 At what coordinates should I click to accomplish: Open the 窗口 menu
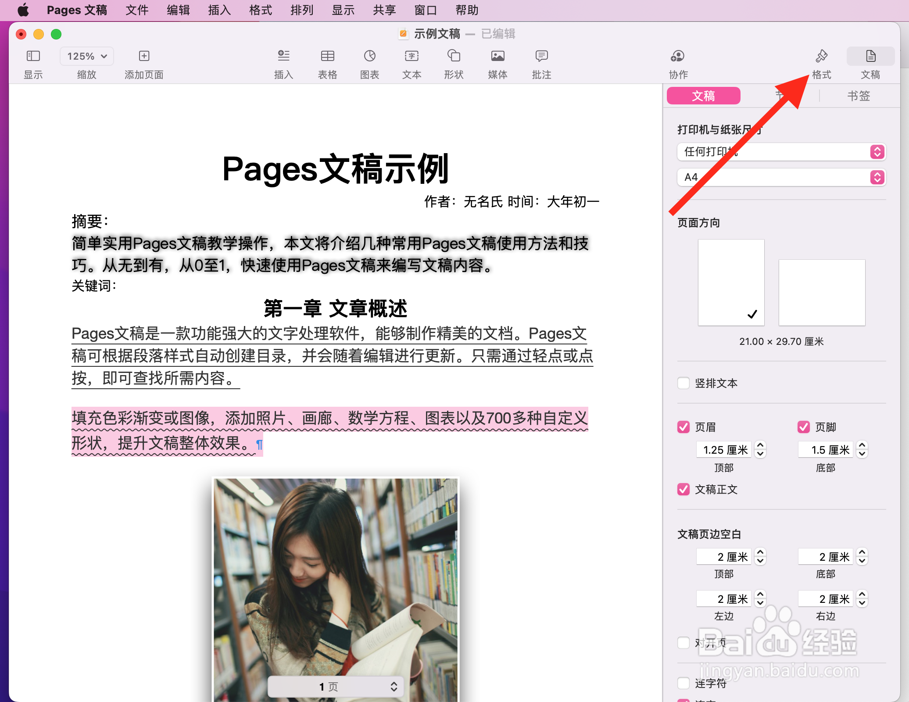click(426, 10)
